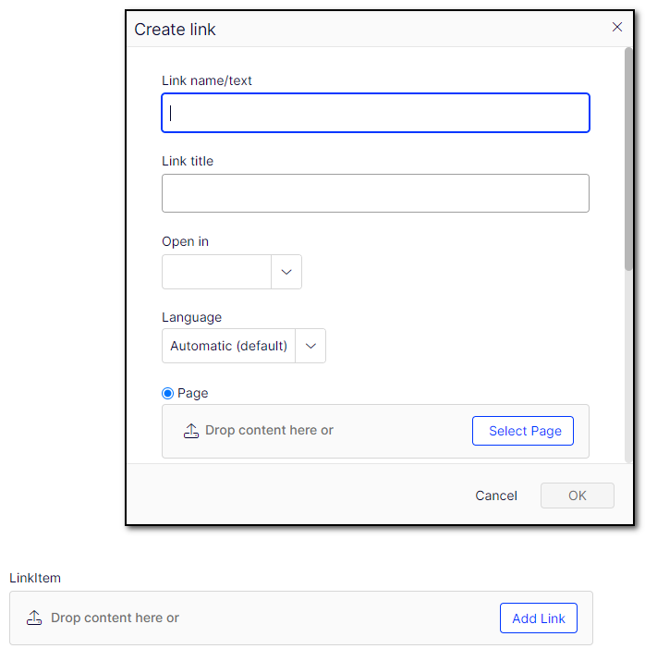Click the Select Page button
The image size is (645, 661).
(523, 431)
